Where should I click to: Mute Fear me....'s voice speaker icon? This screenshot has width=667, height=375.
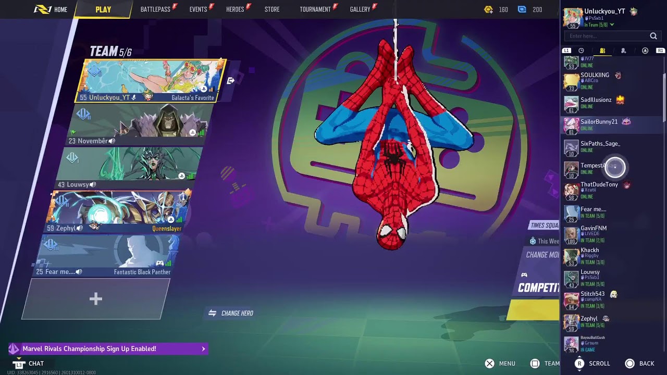pos(79,272)
